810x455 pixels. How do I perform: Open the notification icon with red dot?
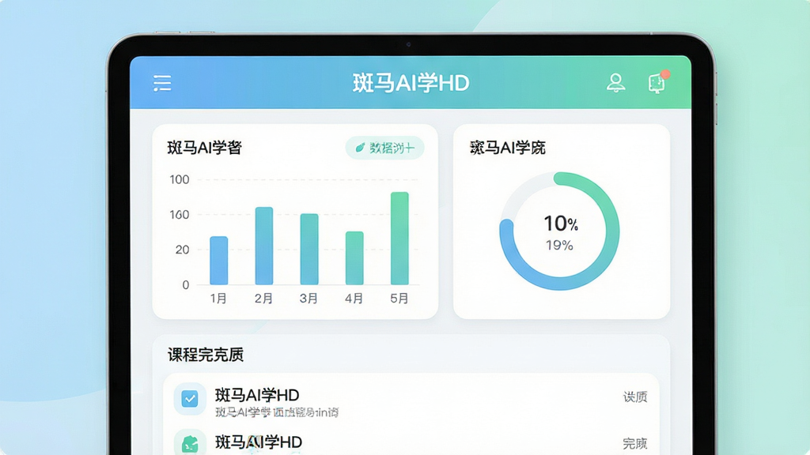click(659, 82)
